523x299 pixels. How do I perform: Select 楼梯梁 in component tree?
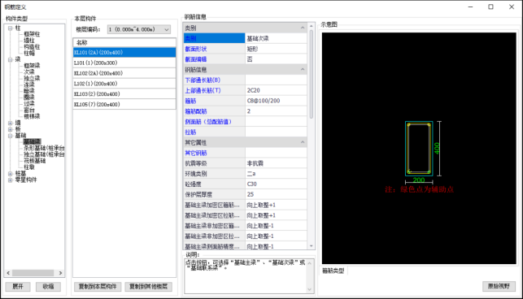tap(32, 116)
